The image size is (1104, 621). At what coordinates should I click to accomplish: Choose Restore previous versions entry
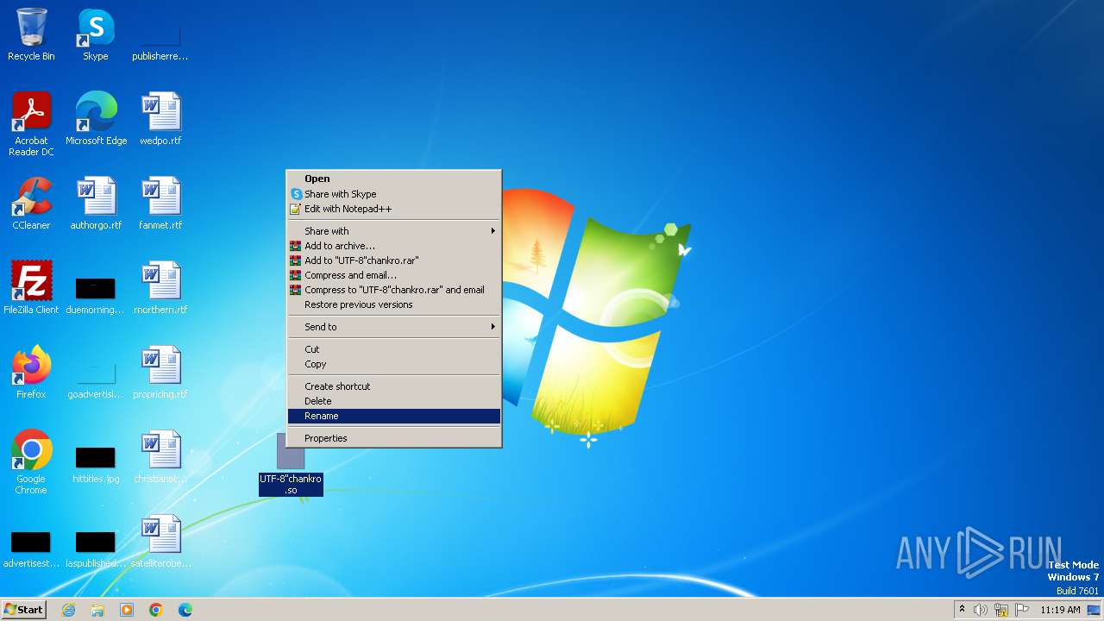pyautogui.click(x=393, y=304)
